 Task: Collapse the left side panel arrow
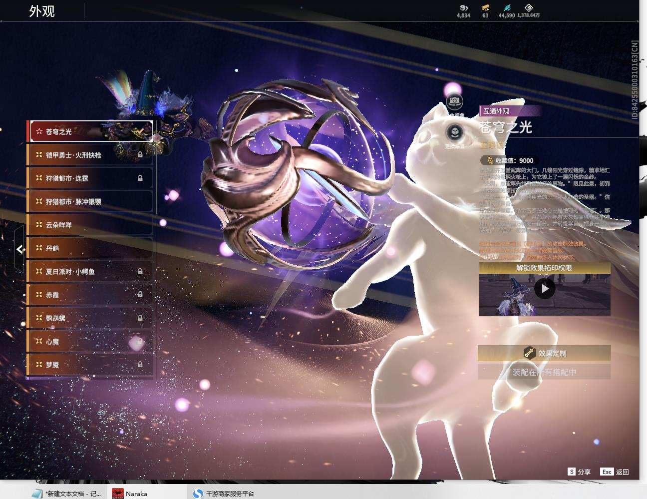click(x=19, y=249)
